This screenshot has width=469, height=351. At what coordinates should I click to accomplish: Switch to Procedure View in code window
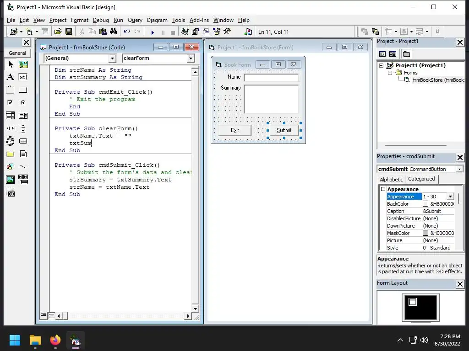click(x=44, y=315)
